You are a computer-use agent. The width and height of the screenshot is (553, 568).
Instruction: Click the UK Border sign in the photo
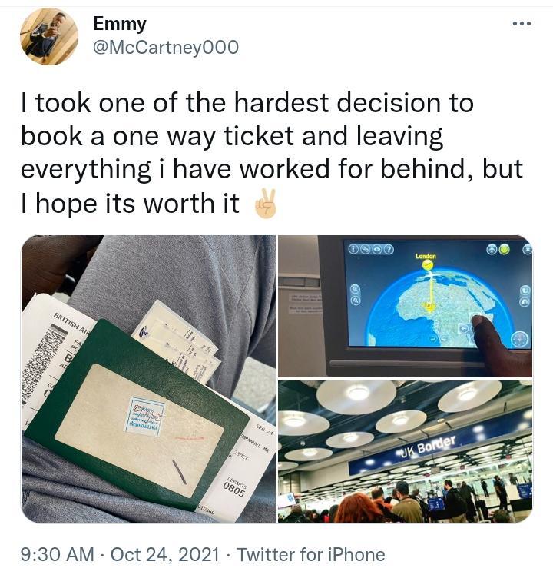[x=428, y=447]
